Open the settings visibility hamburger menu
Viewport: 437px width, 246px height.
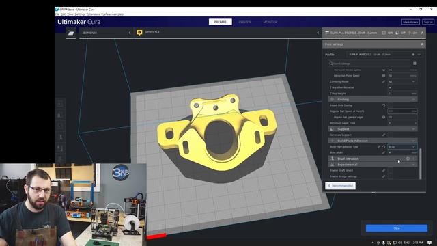[x=414, y=64]
